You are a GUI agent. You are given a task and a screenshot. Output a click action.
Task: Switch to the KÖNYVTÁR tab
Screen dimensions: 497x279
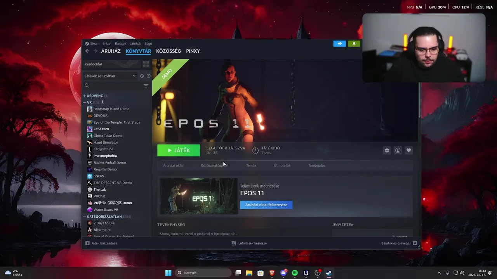[x=138, y=51]
